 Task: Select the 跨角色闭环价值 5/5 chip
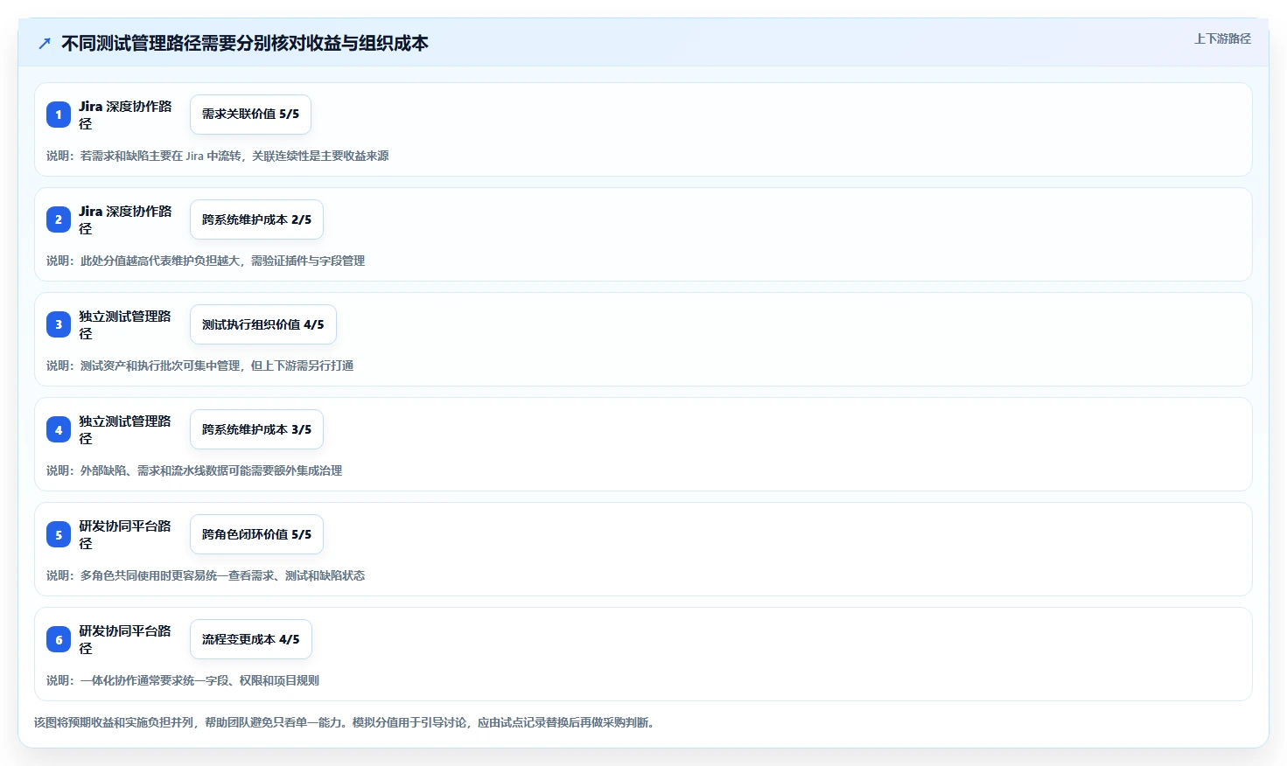(256, 534)
